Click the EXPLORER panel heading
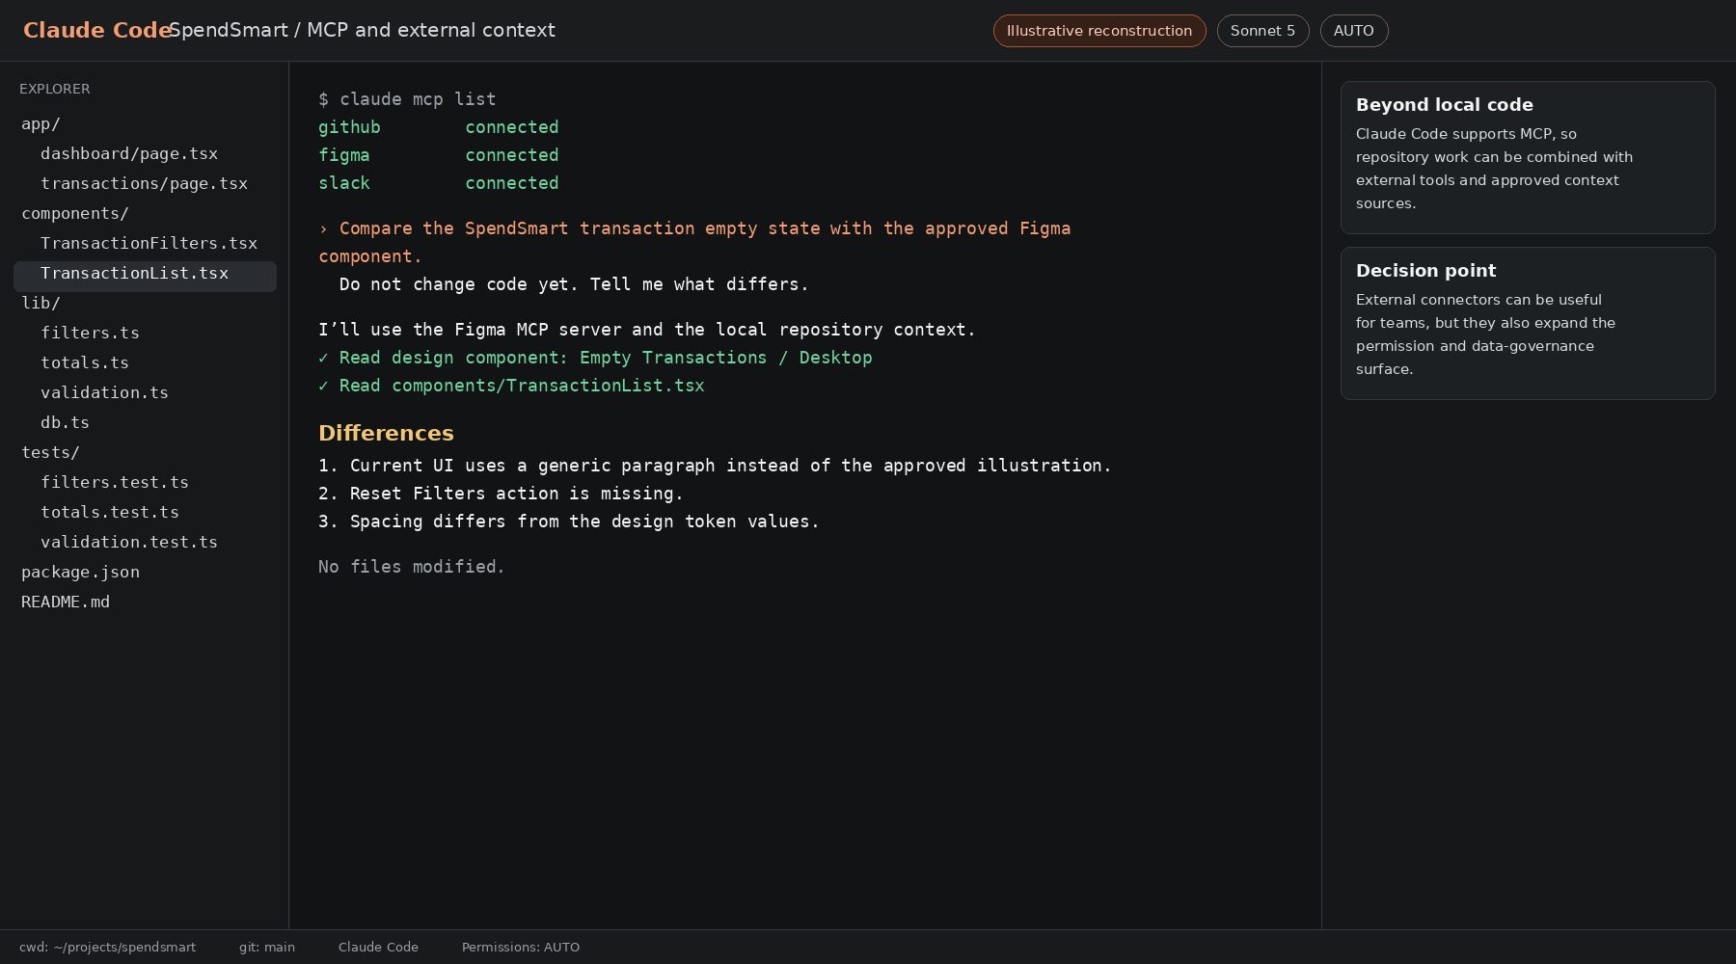The height and width of the screenshot is (964, 1736). [55, 89]
